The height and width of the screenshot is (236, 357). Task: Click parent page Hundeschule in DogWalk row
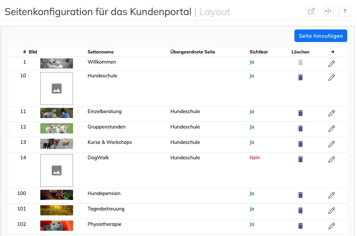click(185, 158)
